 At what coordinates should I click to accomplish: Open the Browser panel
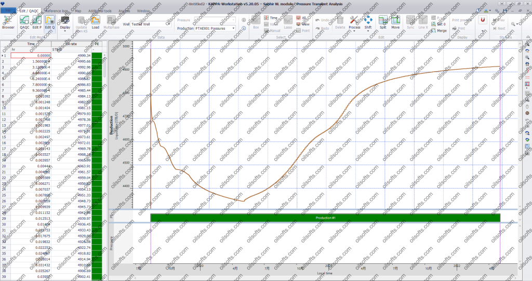[x=8, y=23]
